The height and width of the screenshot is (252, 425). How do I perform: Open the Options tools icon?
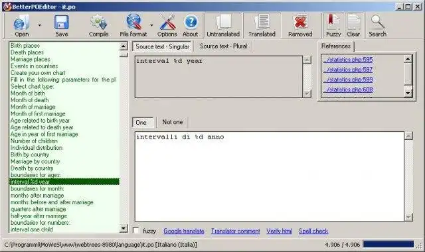point(167,25)
